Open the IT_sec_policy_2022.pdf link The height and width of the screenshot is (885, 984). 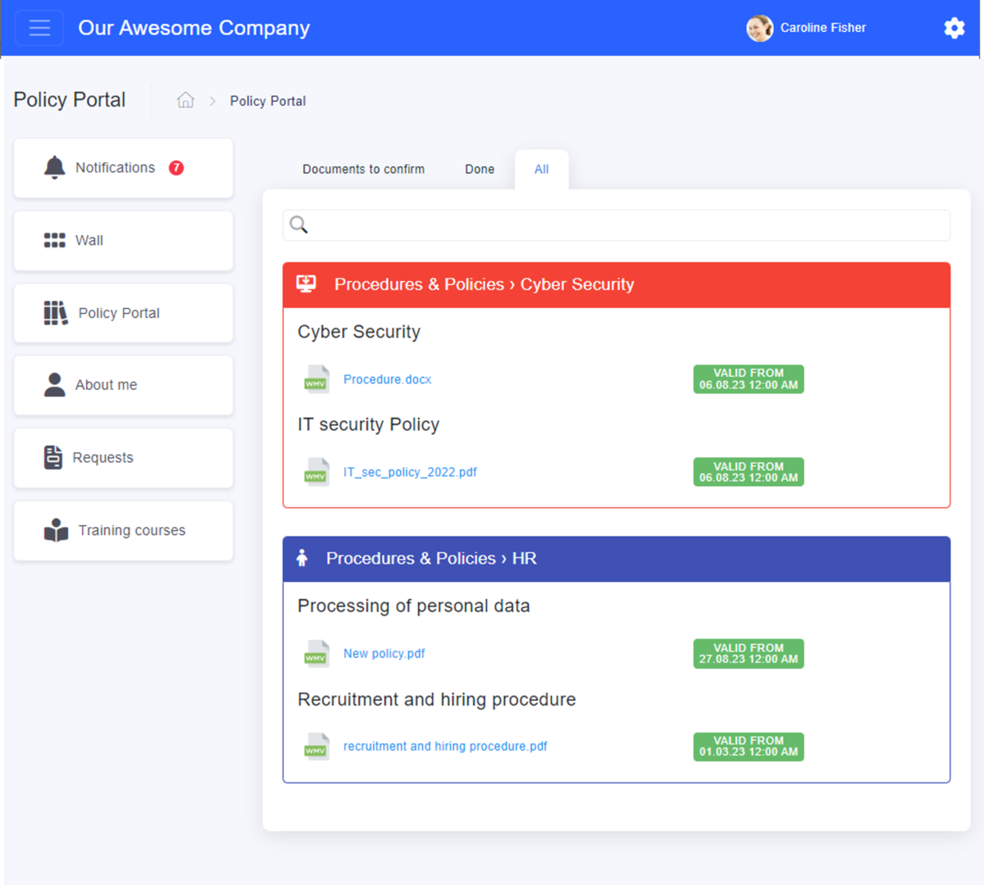(410, 472)
